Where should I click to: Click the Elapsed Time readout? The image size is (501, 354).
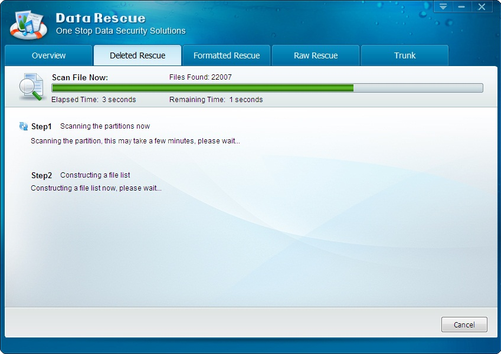[93, 100]
